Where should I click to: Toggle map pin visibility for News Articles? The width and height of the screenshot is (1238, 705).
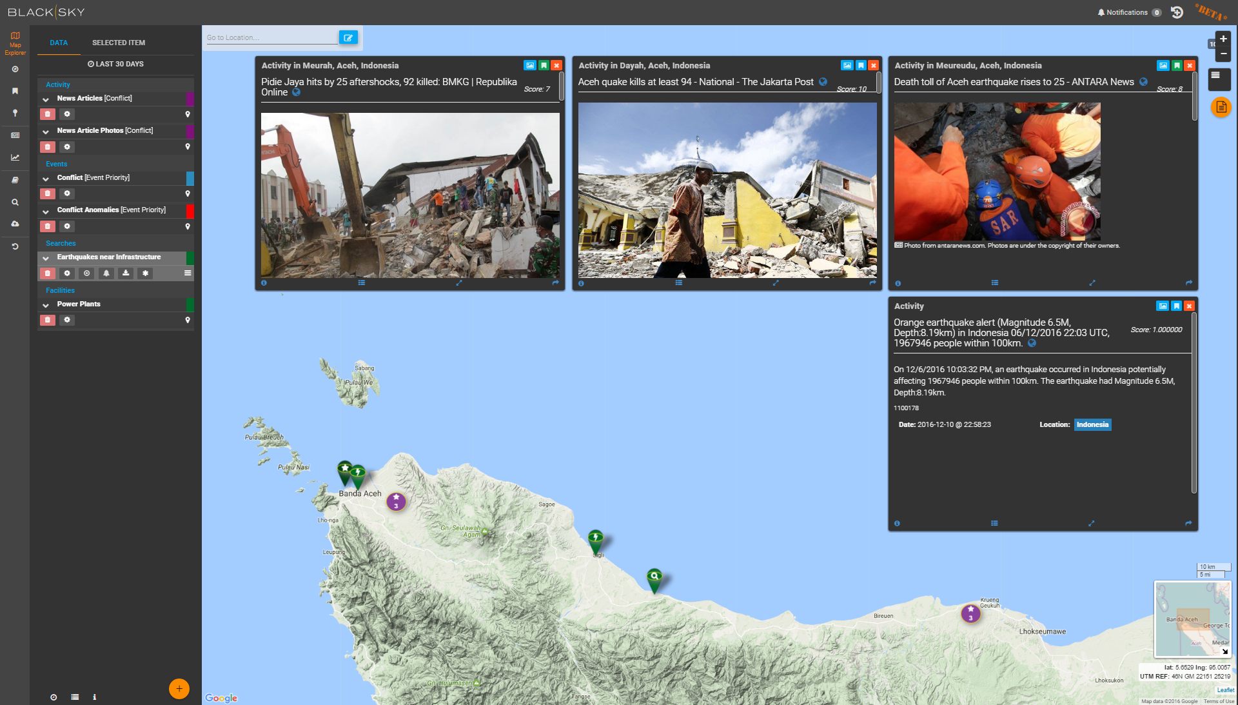pyautogui.click(x=188, y=114)
